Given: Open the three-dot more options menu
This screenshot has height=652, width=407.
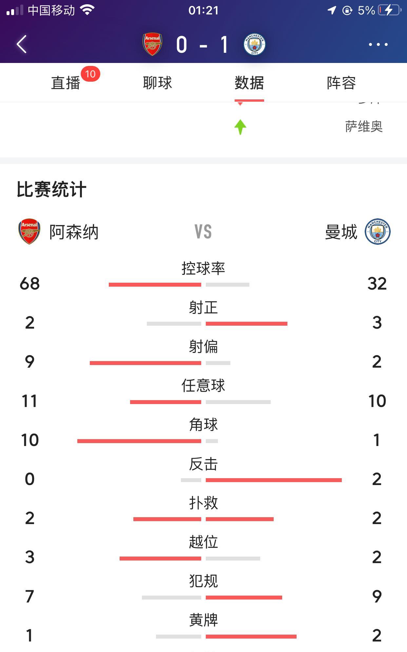Looking at the screenshot, I should click(x=378, y=44).
